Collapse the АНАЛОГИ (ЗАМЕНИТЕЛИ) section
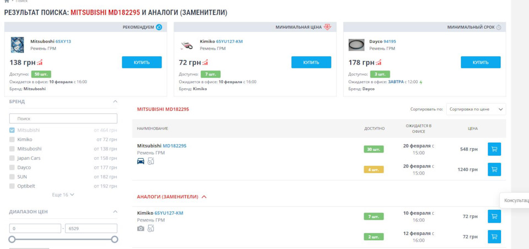The width and height of the screenshot is (529, 249). pyautogui.click(x=204, y=197)
